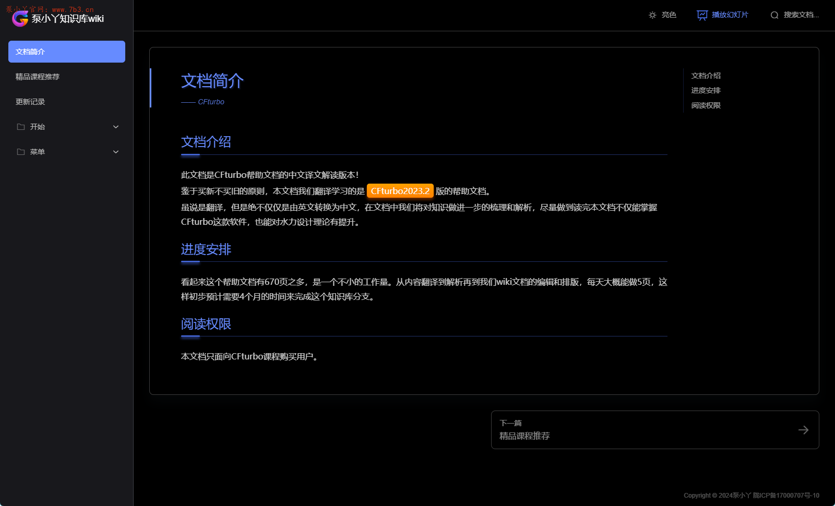
Task: Toggle 亮色 light theme
Action: point(662,15)
